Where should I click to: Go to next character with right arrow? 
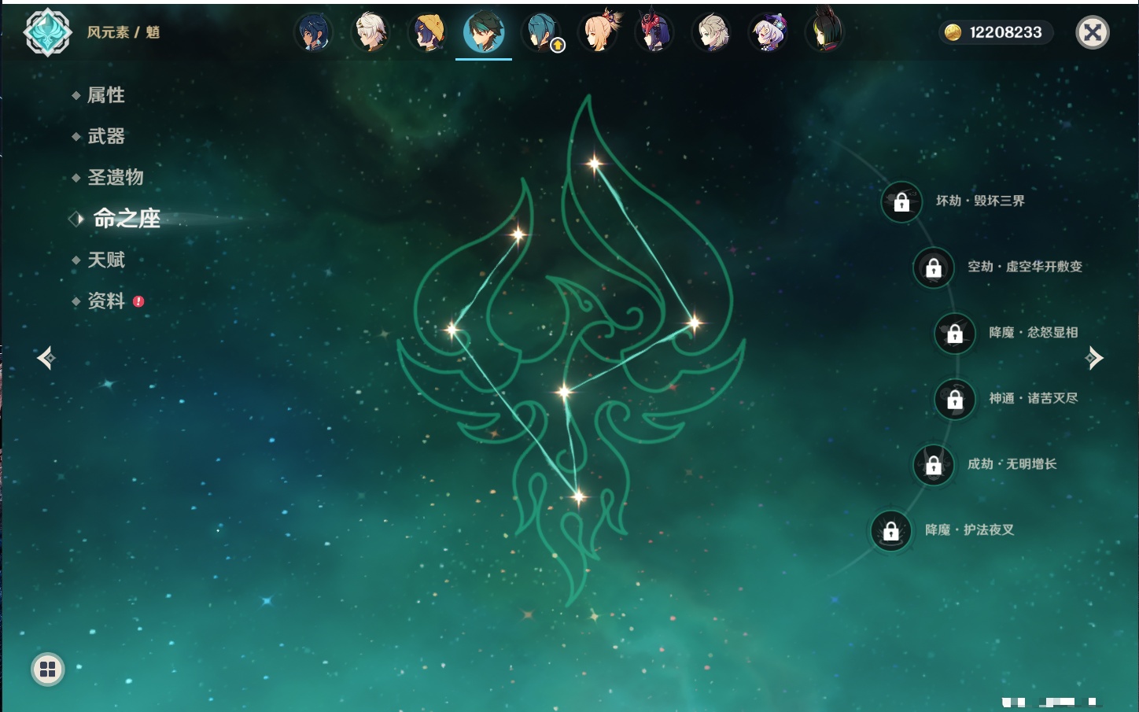click(x=1094, y=358)
